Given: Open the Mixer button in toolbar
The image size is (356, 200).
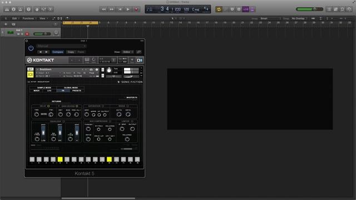Looking at the screenshot, I should (x=43, y=9).
